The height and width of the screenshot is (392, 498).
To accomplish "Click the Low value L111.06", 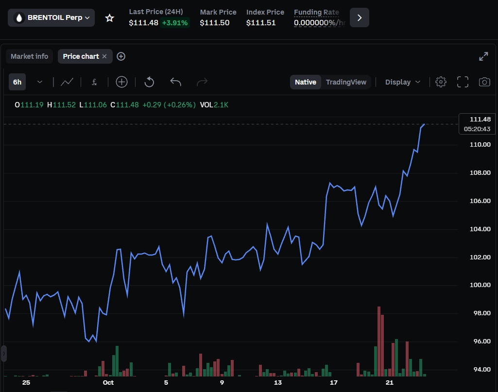I will (x=93, y=105).
